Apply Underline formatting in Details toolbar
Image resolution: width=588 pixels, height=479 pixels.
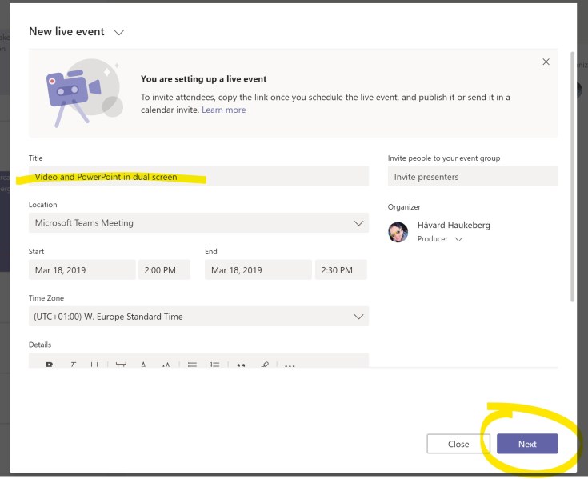pos(94,365)
